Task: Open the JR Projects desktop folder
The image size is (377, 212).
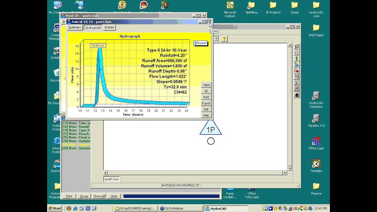Action: pos(273,7)
